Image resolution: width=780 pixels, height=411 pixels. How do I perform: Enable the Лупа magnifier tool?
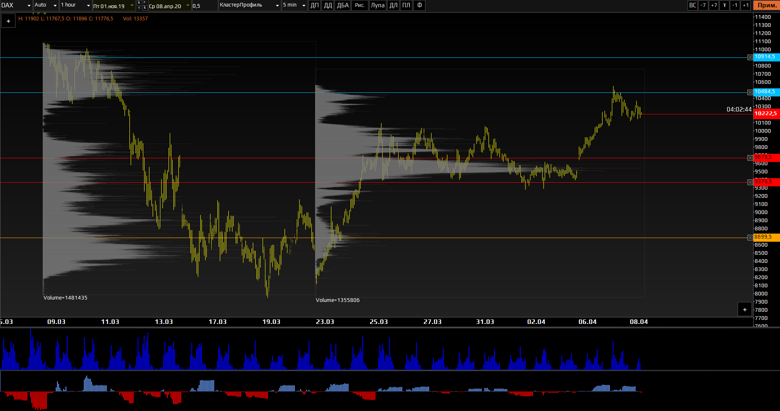pos(377,5)
